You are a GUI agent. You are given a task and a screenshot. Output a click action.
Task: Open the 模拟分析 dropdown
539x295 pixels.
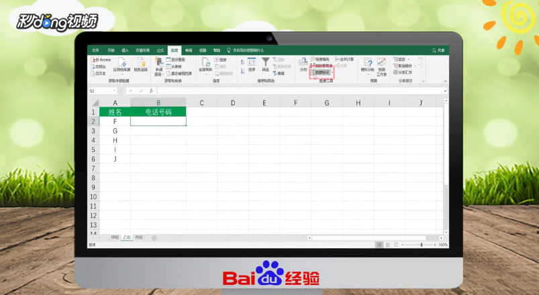(368, 66)
